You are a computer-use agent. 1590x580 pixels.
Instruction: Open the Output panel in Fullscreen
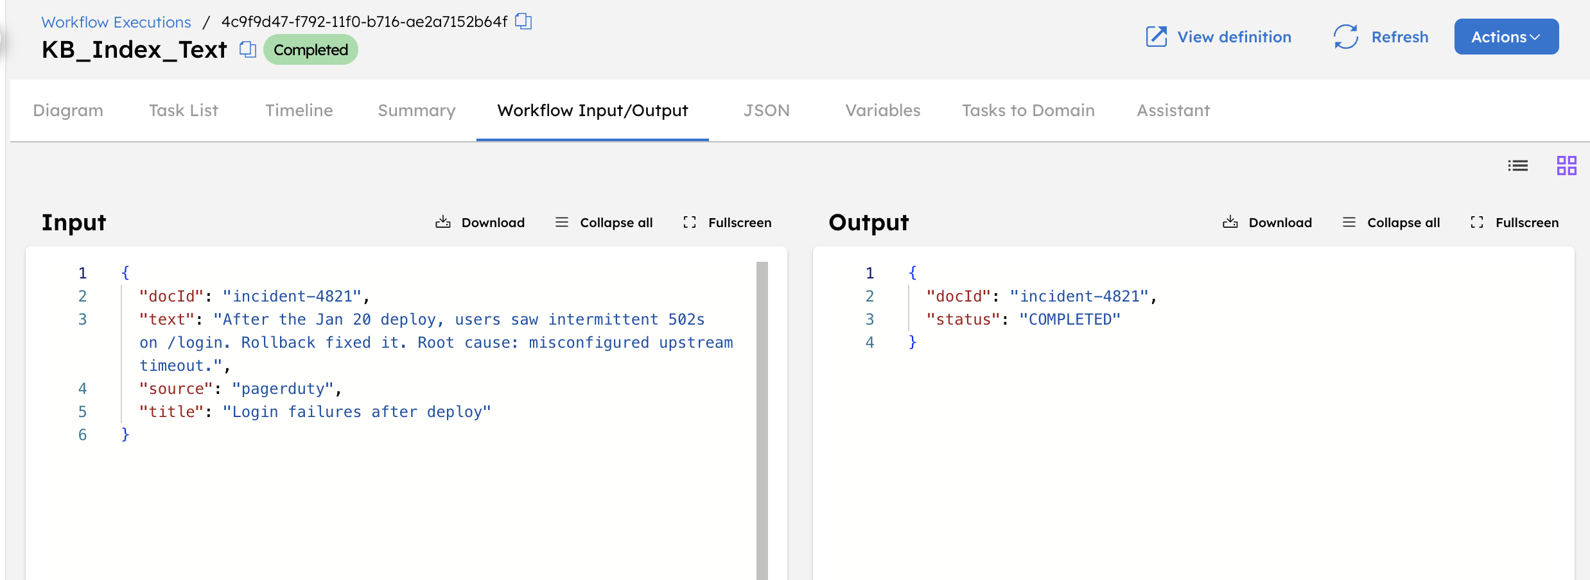1514,222
